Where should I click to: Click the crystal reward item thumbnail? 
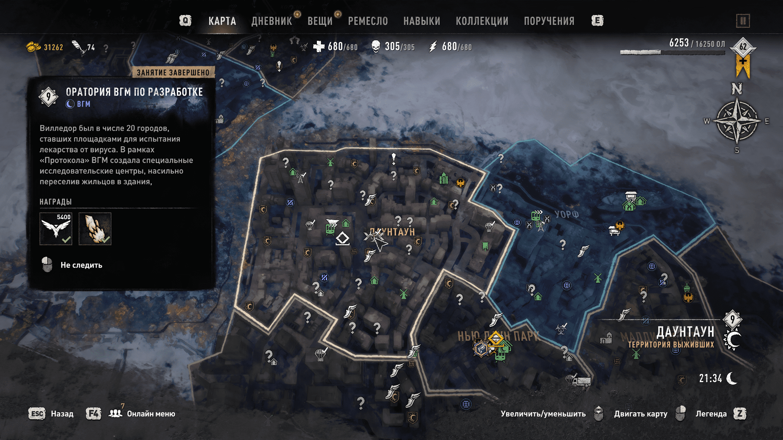(x=95, y=229)
